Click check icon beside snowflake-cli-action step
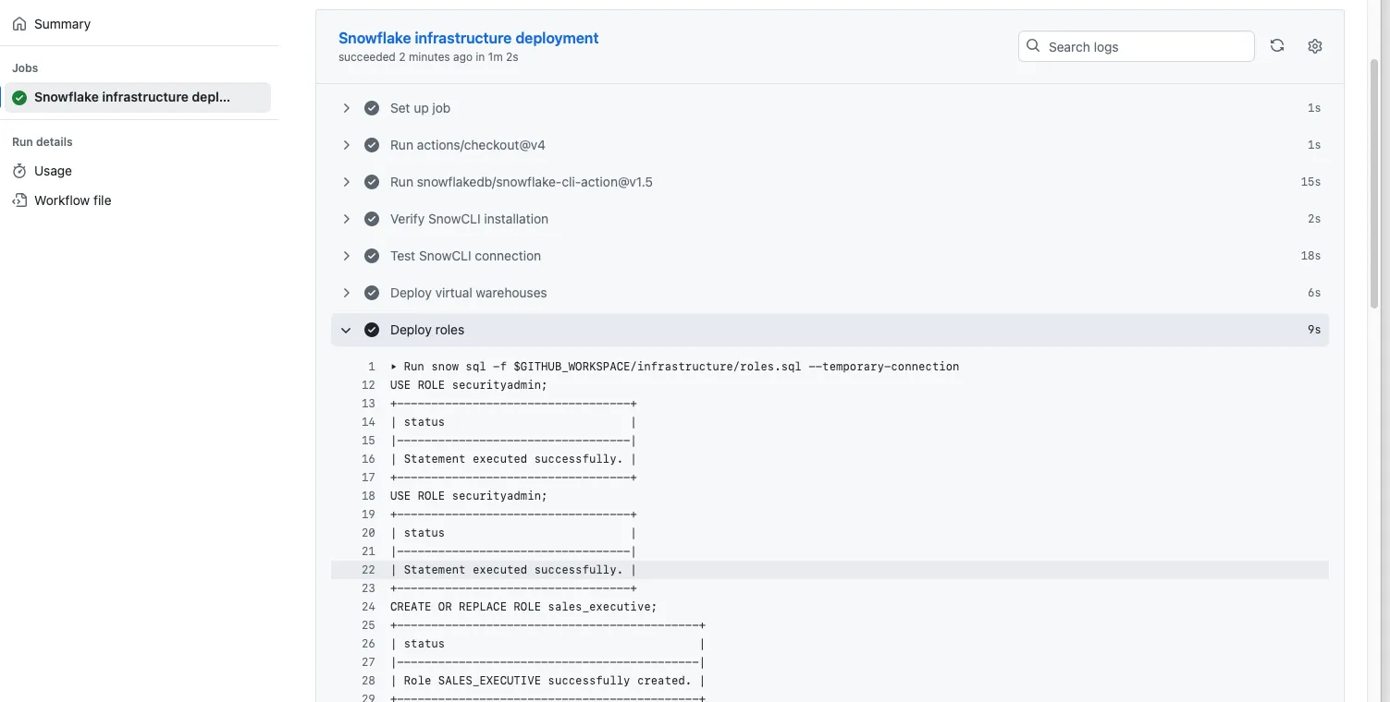The image size is (1390, 702). tap(372, 182)
